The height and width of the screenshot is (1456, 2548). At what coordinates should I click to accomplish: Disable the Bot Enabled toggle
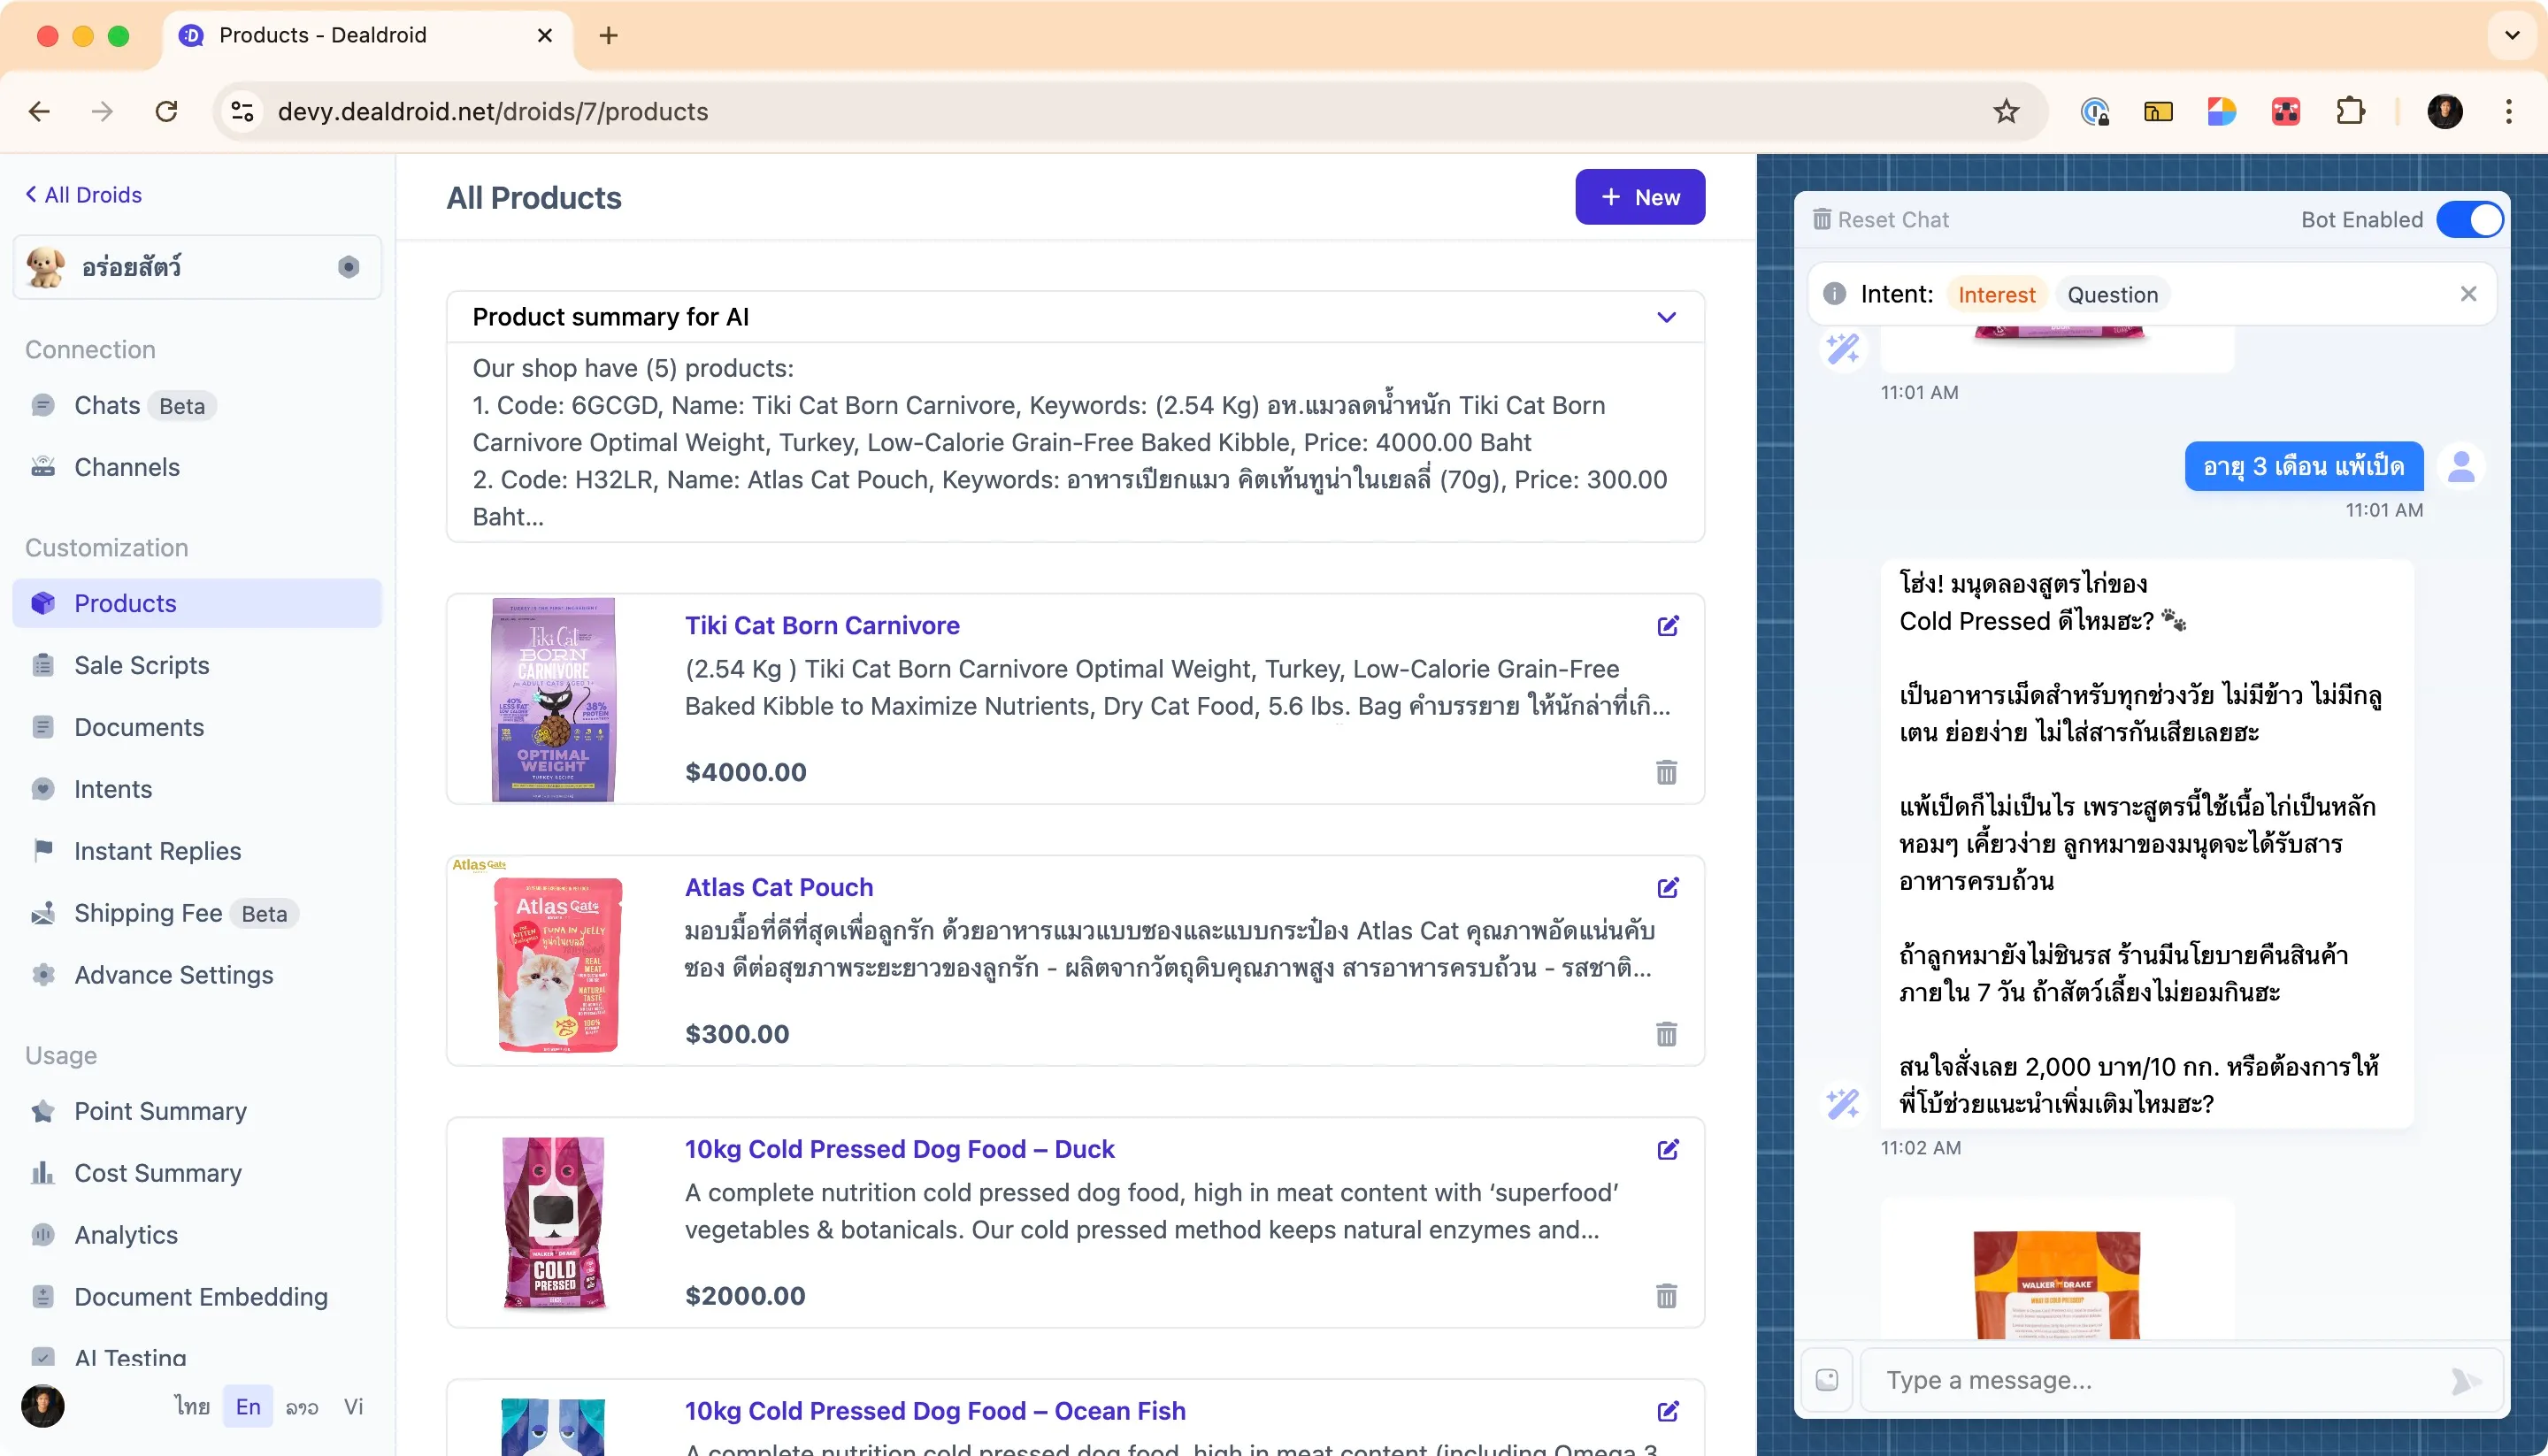coord(2471,219)
